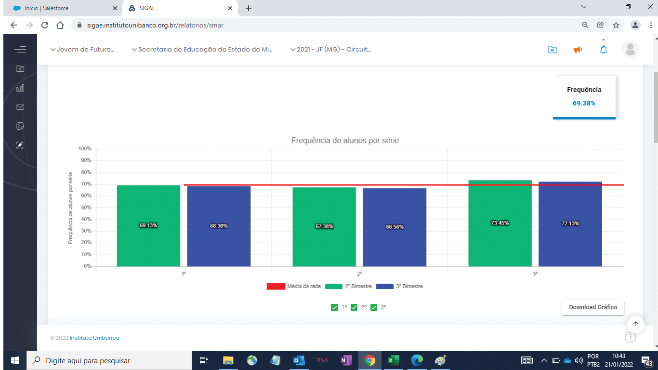Click the scroll-to-top arrow button
Viewport: 658px width, 370px height.
[x=636, y=324]
